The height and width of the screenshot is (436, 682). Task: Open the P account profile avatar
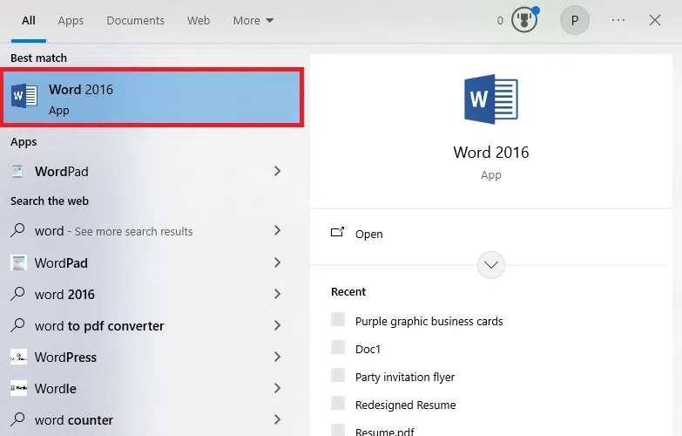pyautogui.click(x=575, y=20)
